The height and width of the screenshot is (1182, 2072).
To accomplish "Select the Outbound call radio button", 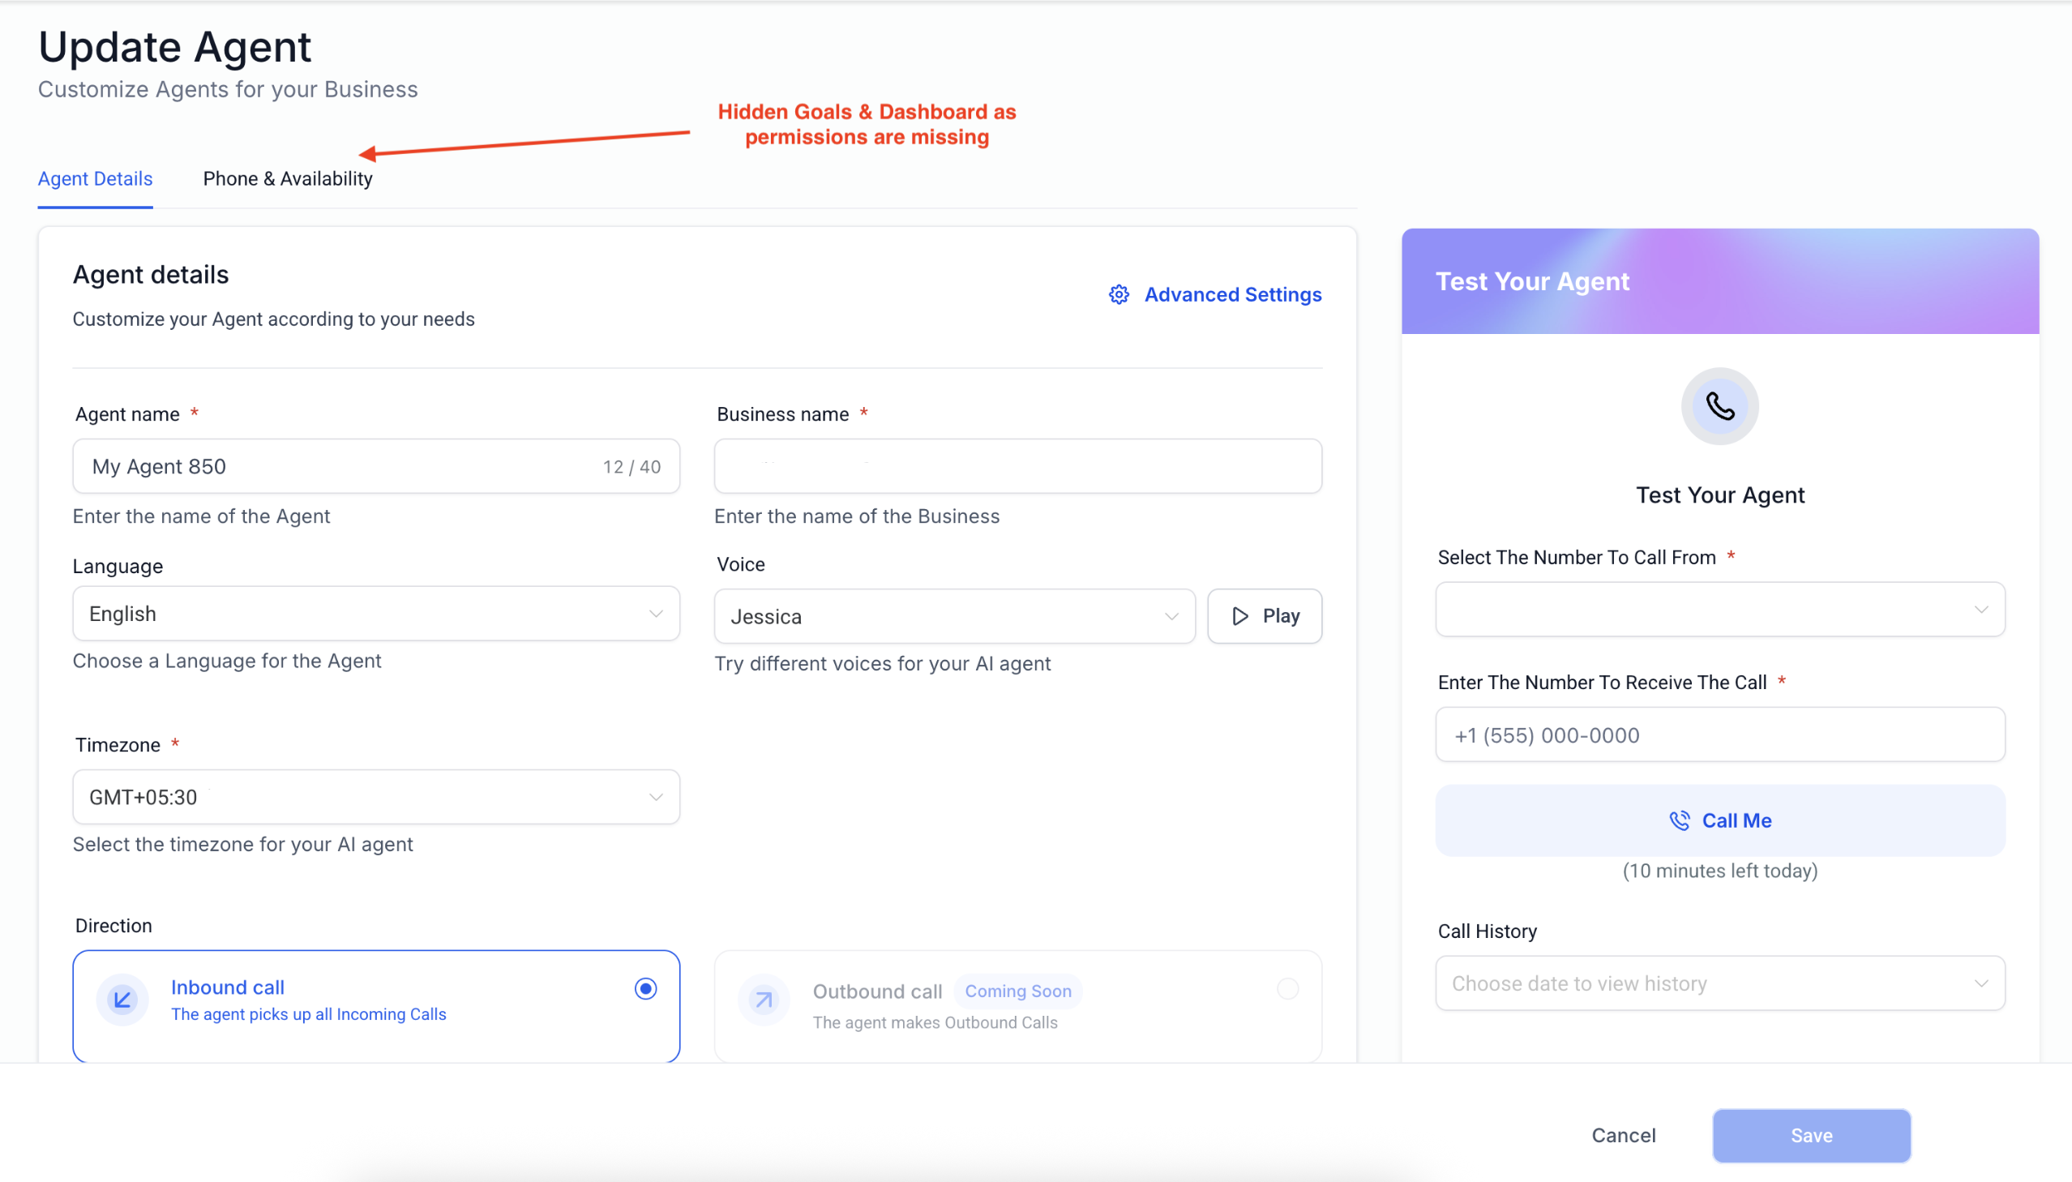I will [x=1287, y=989].
